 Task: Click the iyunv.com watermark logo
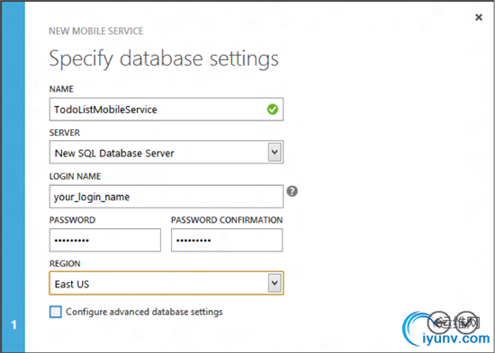[445, 330]
